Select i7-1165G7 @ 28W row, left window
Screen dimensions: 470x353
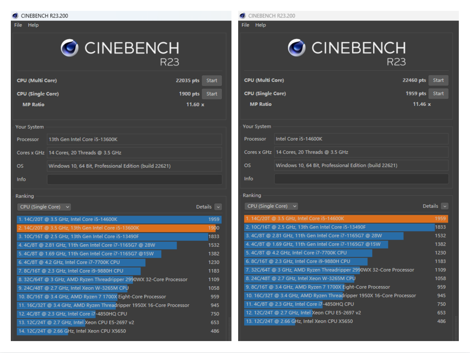119,245
